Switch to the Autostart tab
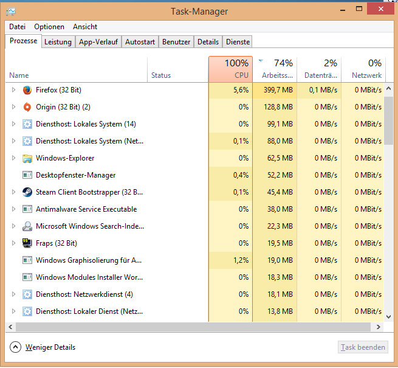Screen dimensions: 398x368 coord(140,42)
